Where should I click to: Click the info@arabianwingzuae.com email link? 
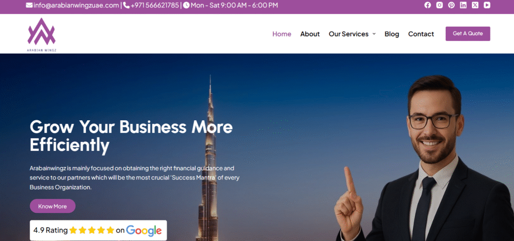point(76,5)
